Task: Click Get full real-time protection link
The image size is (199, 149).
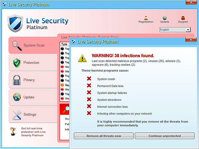Action: coord(33,132)
